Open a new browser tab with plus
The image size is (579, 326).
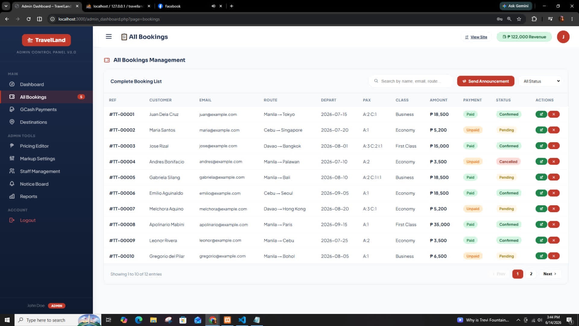pos(232,6)
